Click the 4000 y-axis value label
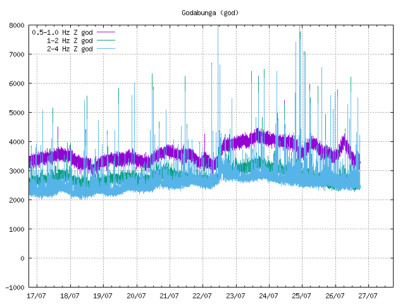Viewport: 405px width, 304px height. 16,142
